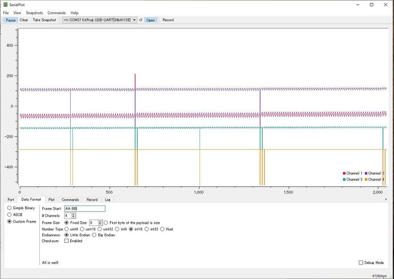The image size is (394, 279).
Task: Click the Open button to open the port
Action: tap(150, 20)
